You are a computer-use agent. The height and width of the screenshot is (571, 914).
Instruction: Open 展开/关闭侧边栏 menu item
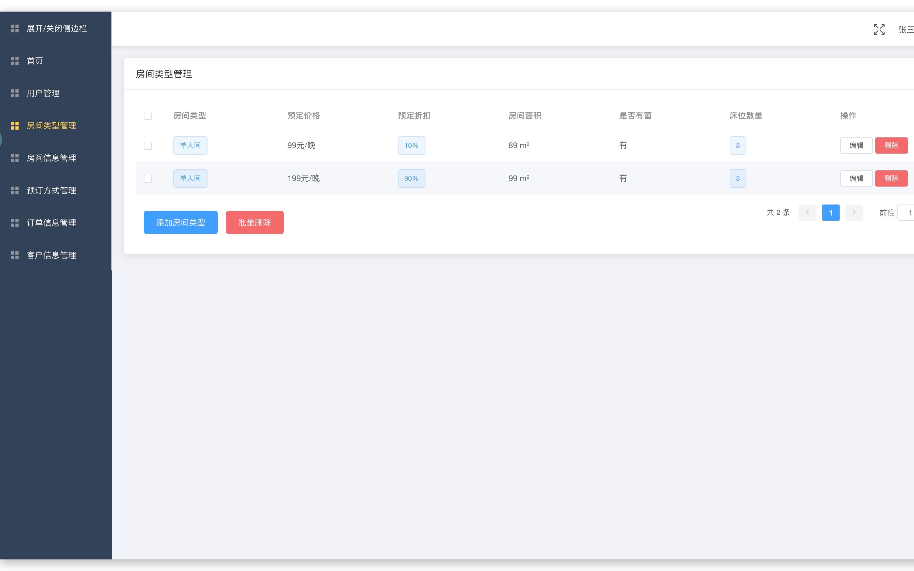point(56,28)
